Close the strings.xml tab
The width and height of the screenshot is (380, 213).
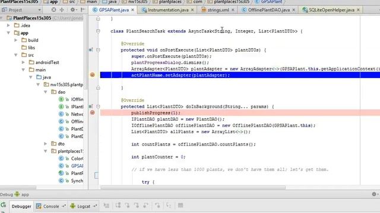pos(233,10)
